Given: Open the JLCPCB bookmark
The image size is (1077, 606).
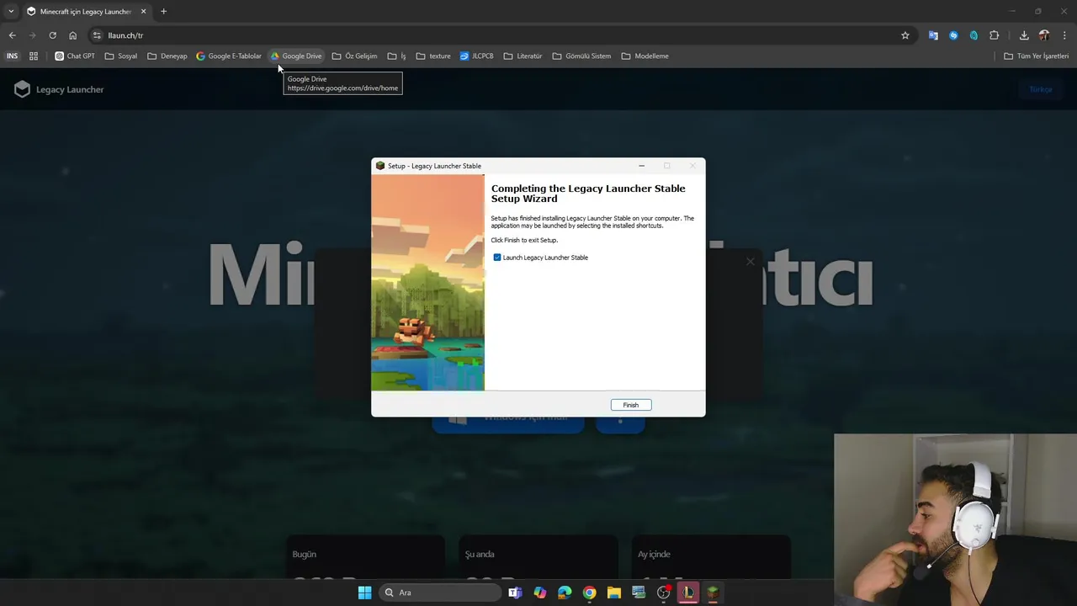Looking at the screenshot, I should [x=477, y=56].
